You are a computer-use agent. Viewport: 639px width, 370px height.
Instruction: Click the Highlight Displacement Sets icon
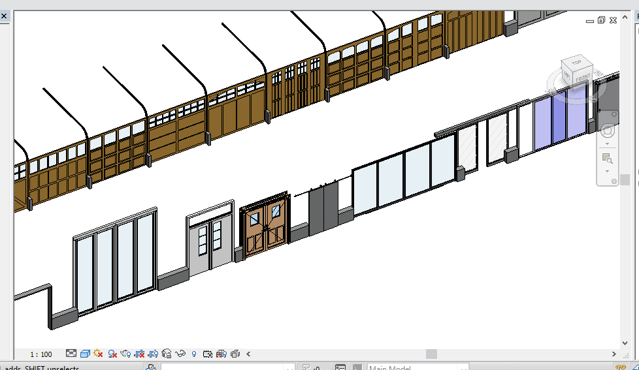click(235, 354)
